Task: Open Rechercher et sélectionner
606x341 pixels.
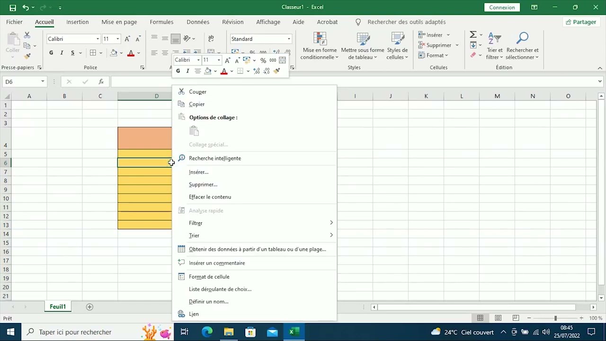Action: tap(523, 46)
